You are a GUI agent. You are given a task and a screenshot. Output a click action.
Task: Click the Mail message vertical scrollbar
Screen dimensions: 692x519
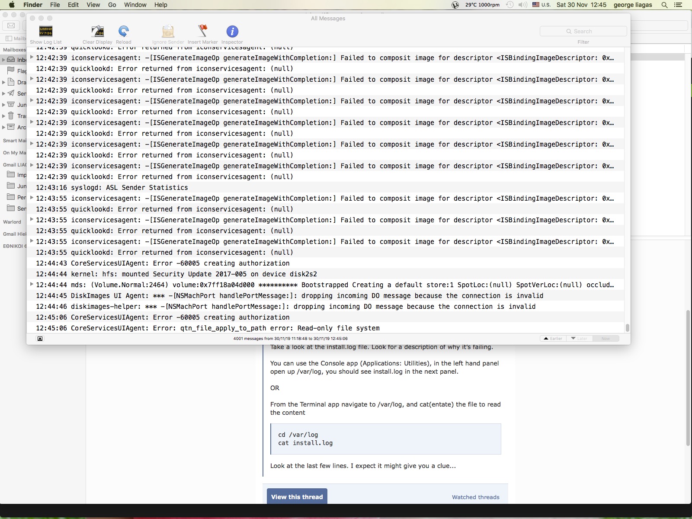[x=688, y=378]
